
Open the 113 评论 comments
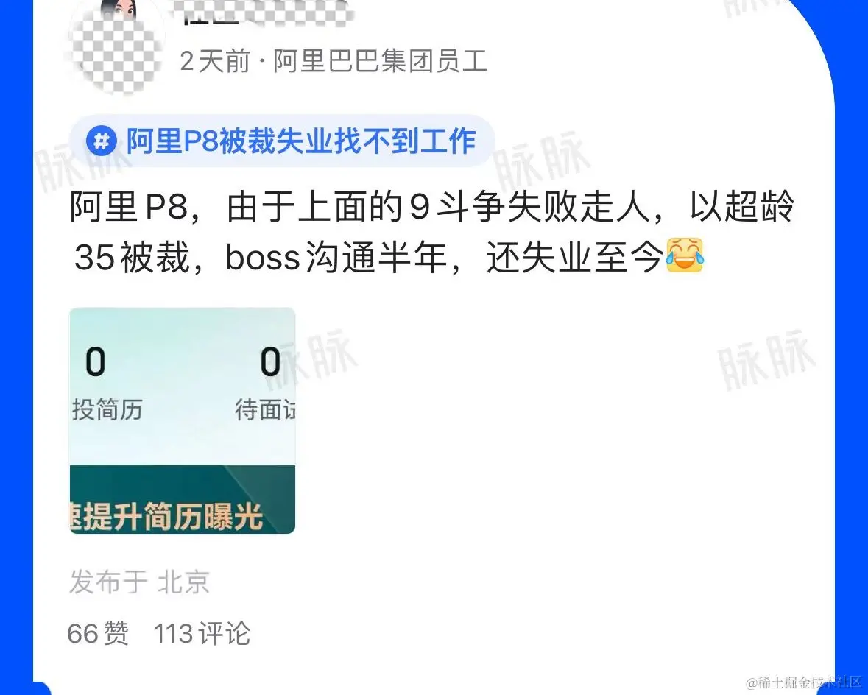click(202, 634)
